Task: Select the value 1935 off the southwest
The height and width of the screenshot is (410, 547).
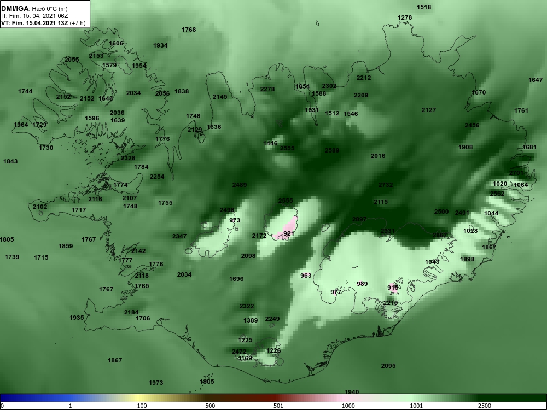Action: pos(77,318)
